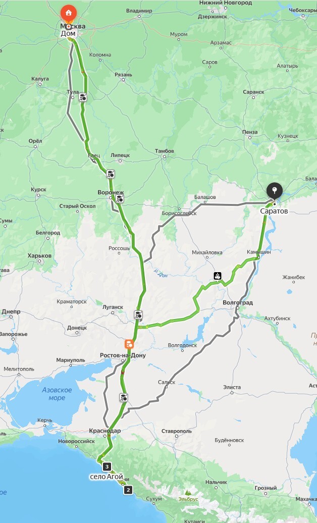Select waypoint marker 3 near село Агой

pos(107,466)
